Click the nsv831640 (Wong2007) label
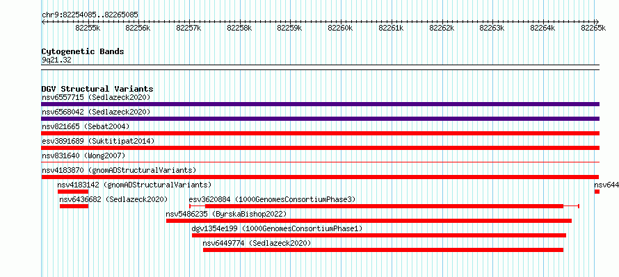Screen dimensions: 619x277 [83, 156]
